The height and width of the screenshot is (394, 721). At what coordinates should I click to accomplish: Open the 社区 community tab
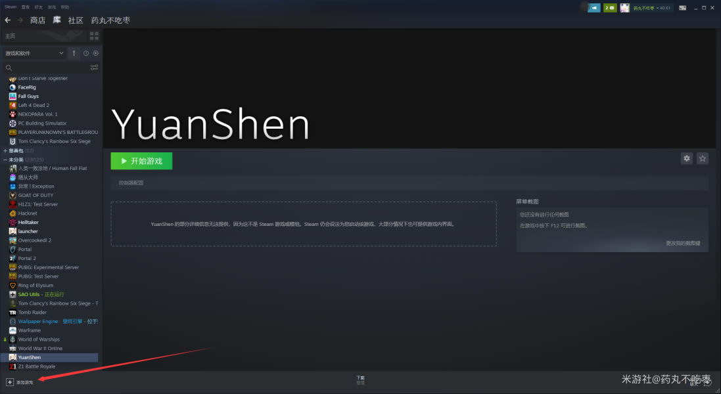(76, 20)
